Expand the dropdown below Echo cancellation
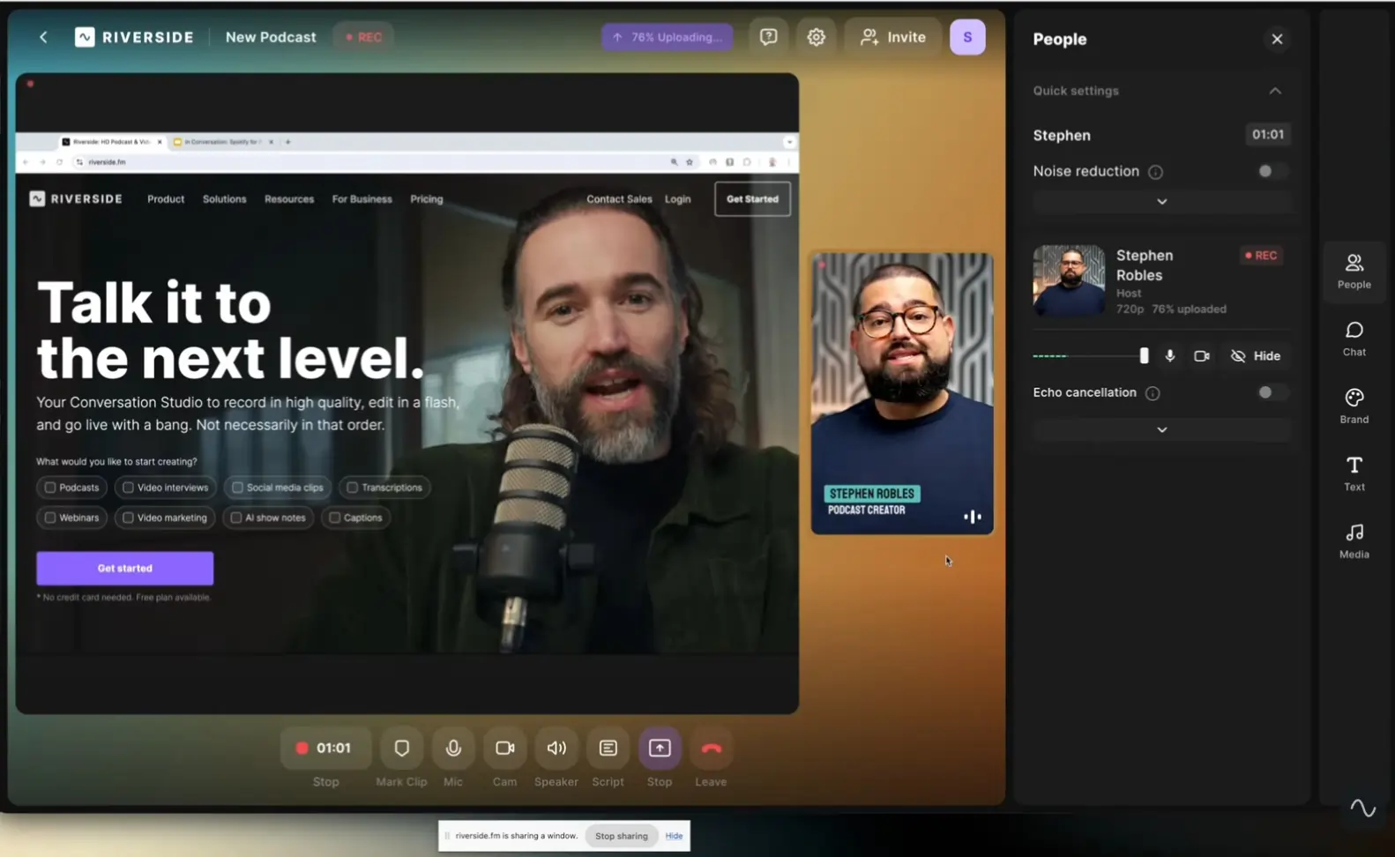This screenshot has height=857, width=1395. tap(1162, 429)
